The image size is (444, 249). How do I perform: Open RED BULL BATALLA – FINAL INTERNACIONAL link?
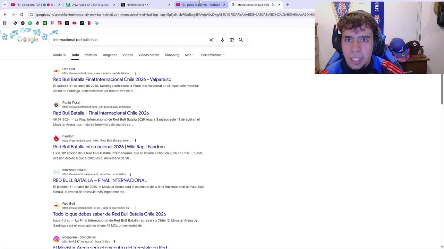click(x=100, y=180)
